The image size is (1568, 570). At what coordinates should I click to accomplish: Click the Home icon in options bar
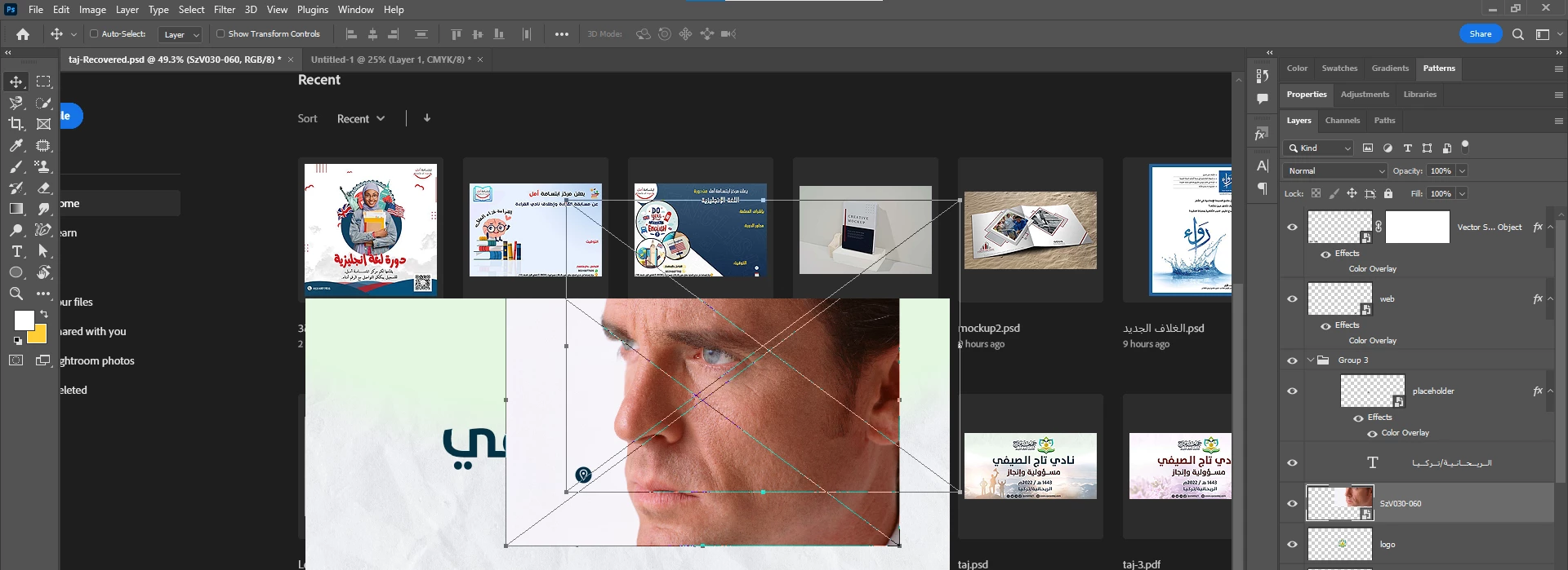click(x=23, y=34)
